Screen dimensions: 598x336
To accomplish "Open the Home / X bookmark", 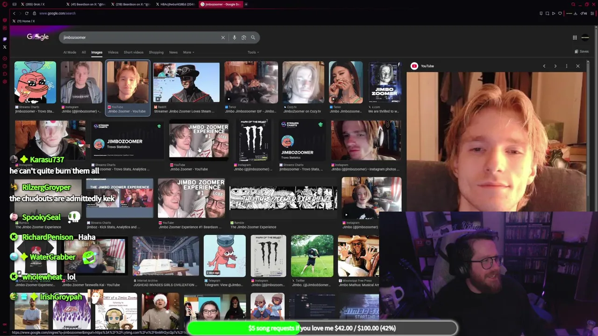I will click(x=23, y=21).
